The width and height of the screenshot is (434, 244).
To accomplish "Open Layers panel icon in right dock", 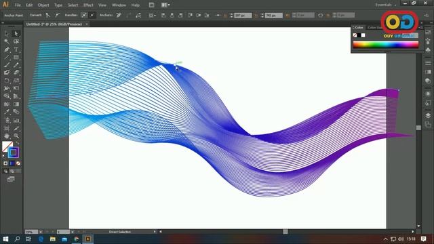I will [428, 116].
